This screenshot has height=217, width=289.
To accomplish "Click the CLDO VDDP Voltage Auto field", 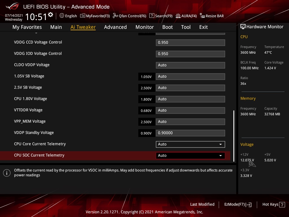I will click(x=191, y=65).
